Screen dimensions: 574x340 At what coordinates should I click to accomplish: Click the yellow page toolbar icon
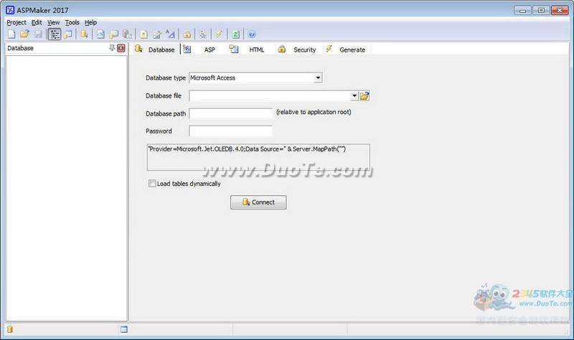[x=144, y=34]
